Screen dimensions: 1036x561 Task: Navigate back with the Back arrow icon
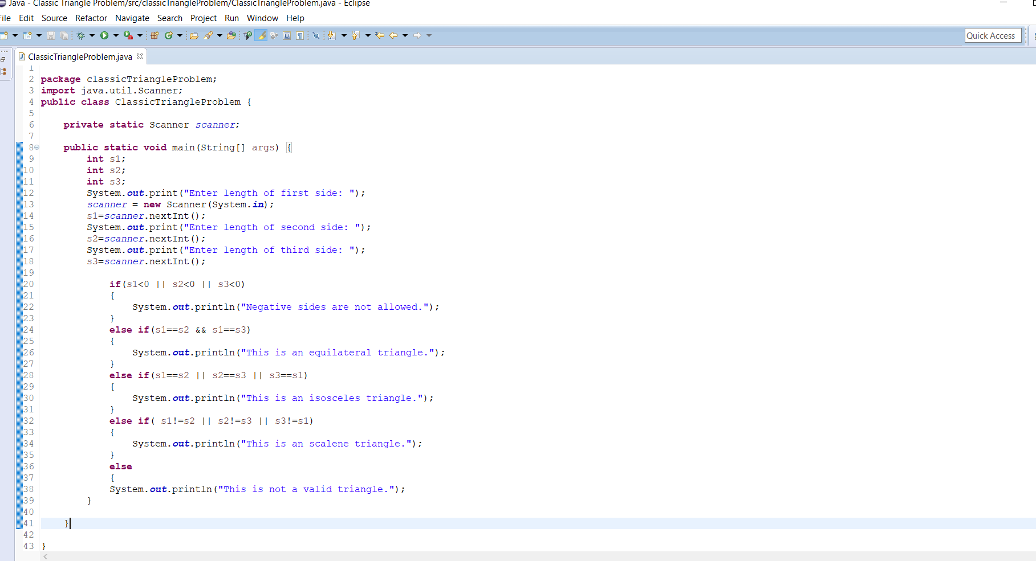[393, 35]
